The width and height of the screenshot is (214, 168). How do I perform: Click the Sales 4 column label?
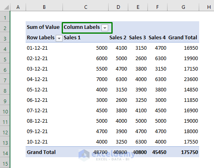click(157, 38)
